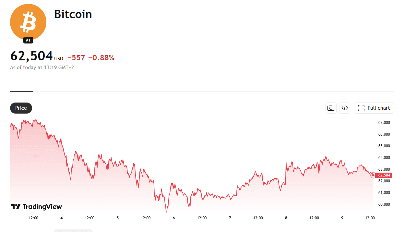Click the -0.88% change value

103,58
